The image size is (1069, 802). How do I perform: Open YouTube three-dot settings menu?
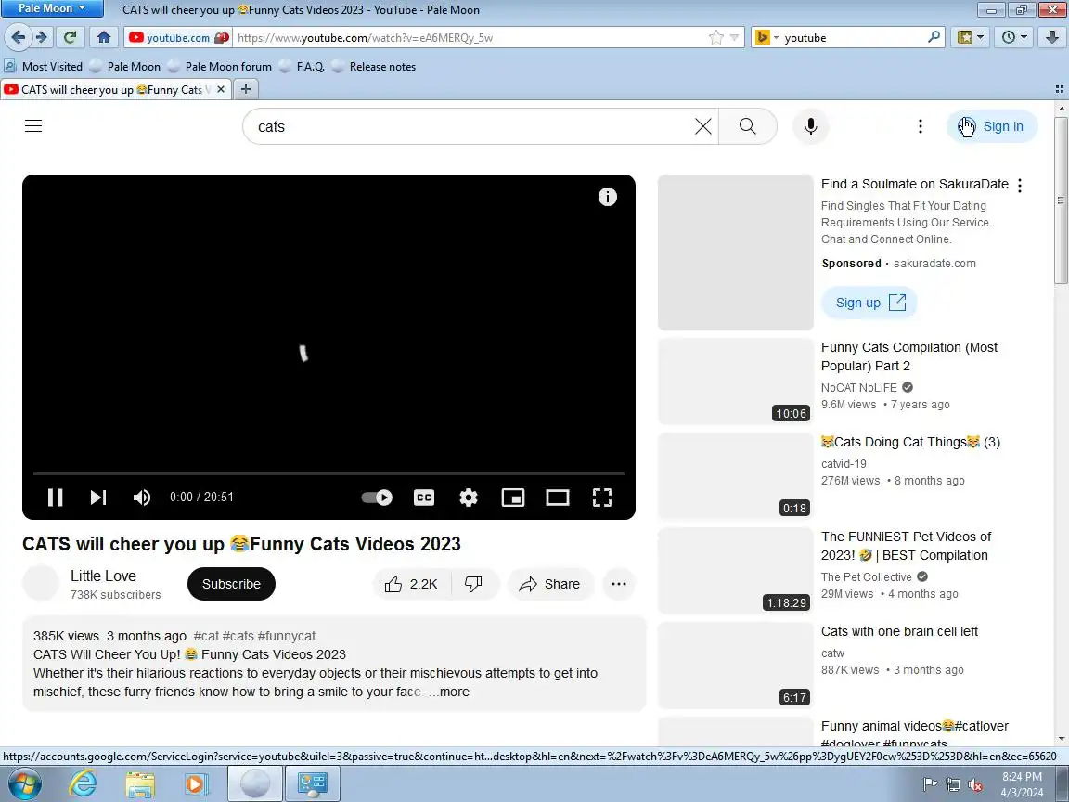921,126
